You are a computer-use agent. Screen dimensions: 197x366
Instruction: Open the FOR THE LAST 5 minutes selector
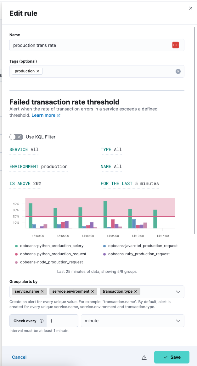point(129,183)
